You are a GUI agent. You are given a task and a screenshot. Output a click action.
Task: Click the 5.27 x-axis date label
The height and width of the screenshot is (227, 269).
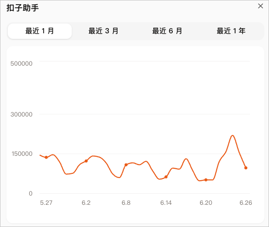46,203
